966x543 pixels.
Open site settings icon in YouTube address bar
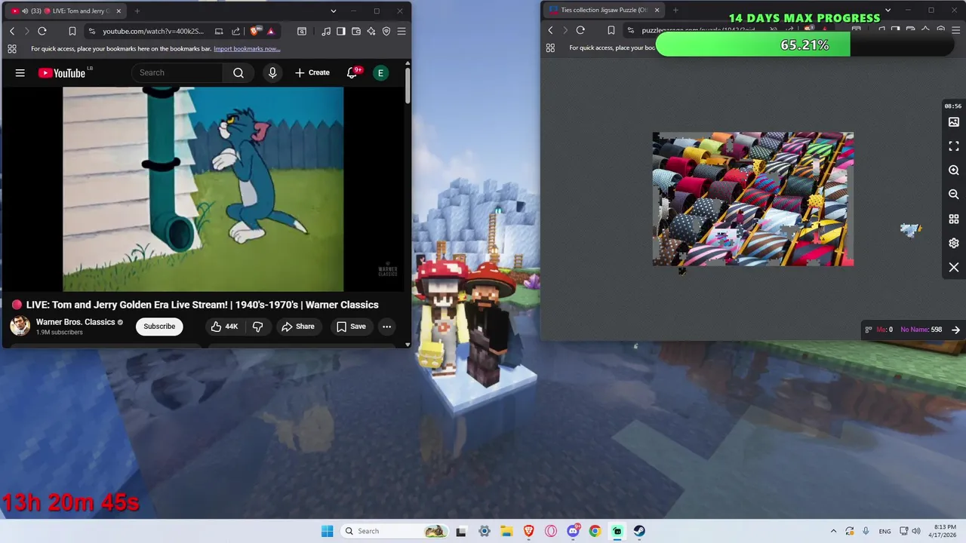pos(91,31)
